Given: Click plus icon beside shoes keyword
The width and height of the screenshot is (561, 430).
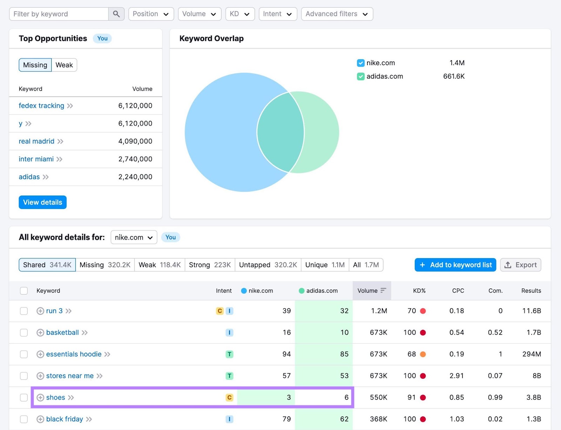Looking at the screenshot, I should pos(40,397).
